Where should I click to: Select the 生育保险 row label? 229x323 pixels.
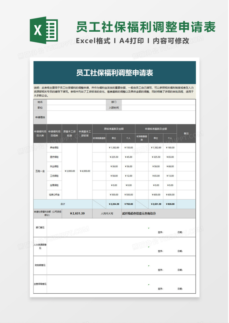coord(54,186)
